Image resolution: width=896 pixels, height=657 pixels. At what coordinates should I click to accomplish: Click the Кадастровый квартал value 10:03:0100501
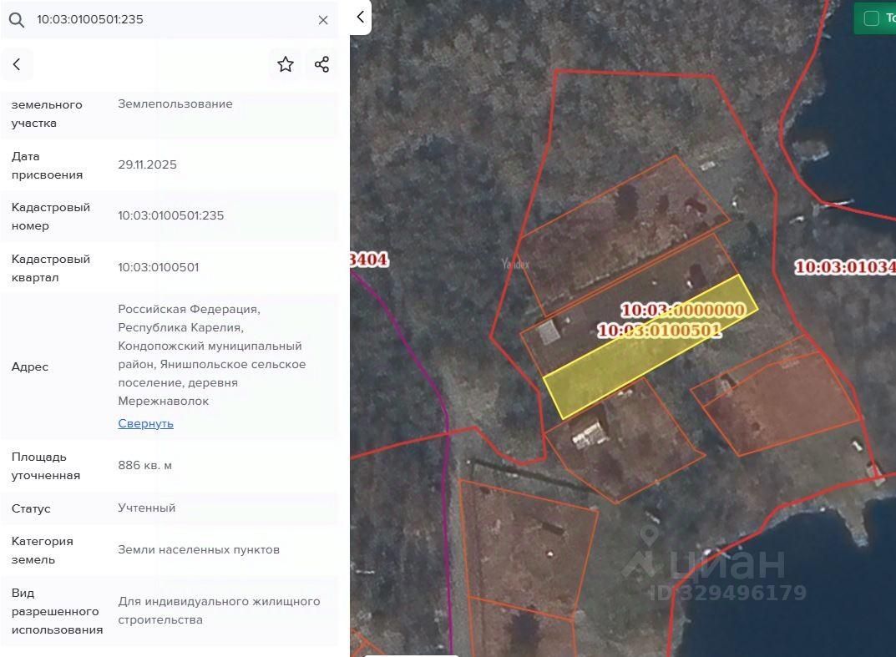tap(159, 267)
